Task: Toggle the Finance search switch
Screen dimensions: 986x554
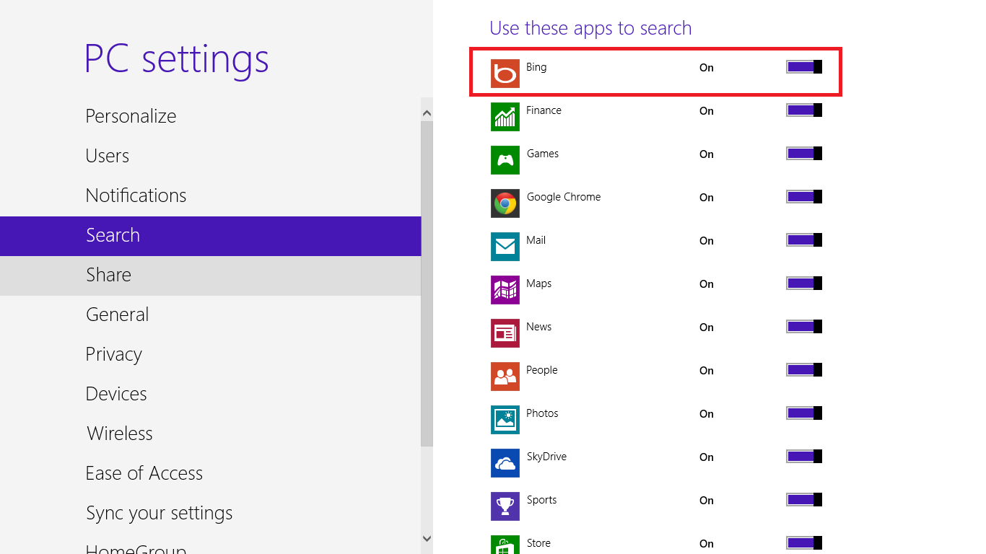Action: click(x=804, y=110)
